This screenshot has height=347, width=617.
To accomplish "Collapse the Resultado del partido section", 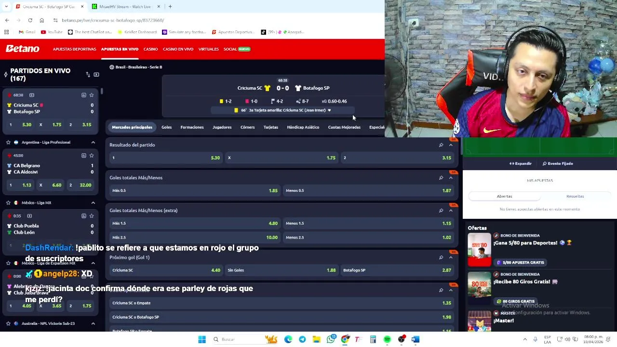I will click(x=451, y=145).
